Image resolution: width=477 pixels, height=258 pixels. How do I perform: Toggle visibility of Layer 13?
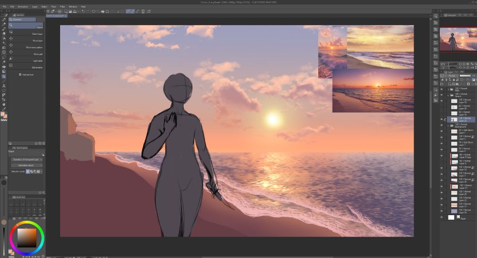tap(442, 168)
